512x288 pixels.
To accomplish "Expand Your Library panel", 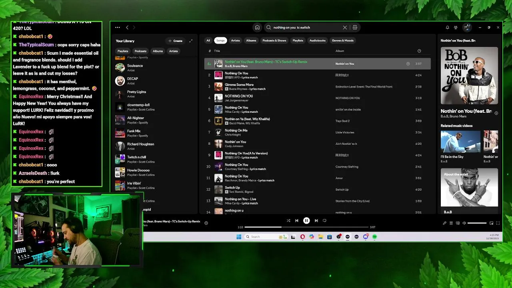I will pyautogui.click(x=191, y=41).
